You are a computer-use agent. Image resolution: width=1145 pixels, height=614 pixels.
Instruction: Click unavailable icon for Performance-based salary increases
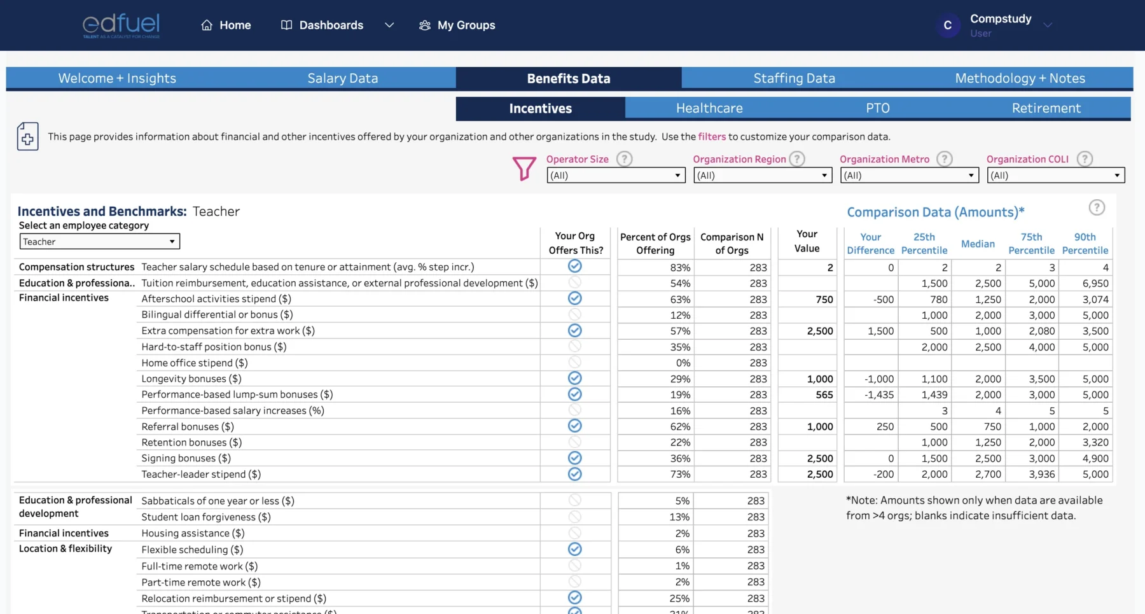coord(574,410)
